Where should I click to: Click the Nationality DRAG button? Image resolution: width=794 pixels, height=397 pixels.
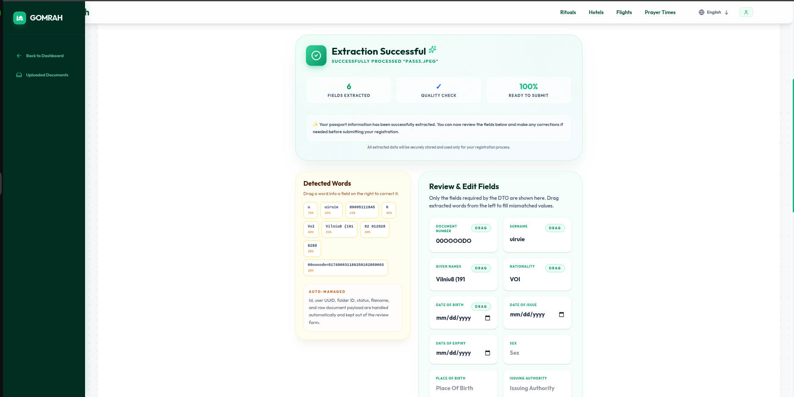(x=555, y=269)
